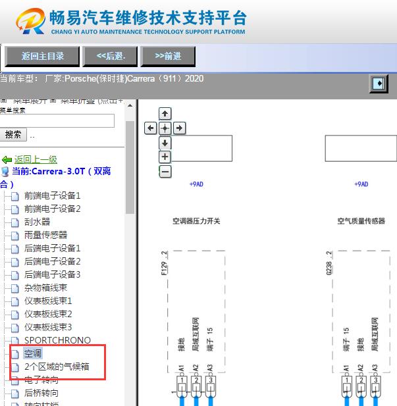Return to main directory button 返回主目录
This screenshot has height=406, width=397.
(42, 57)
